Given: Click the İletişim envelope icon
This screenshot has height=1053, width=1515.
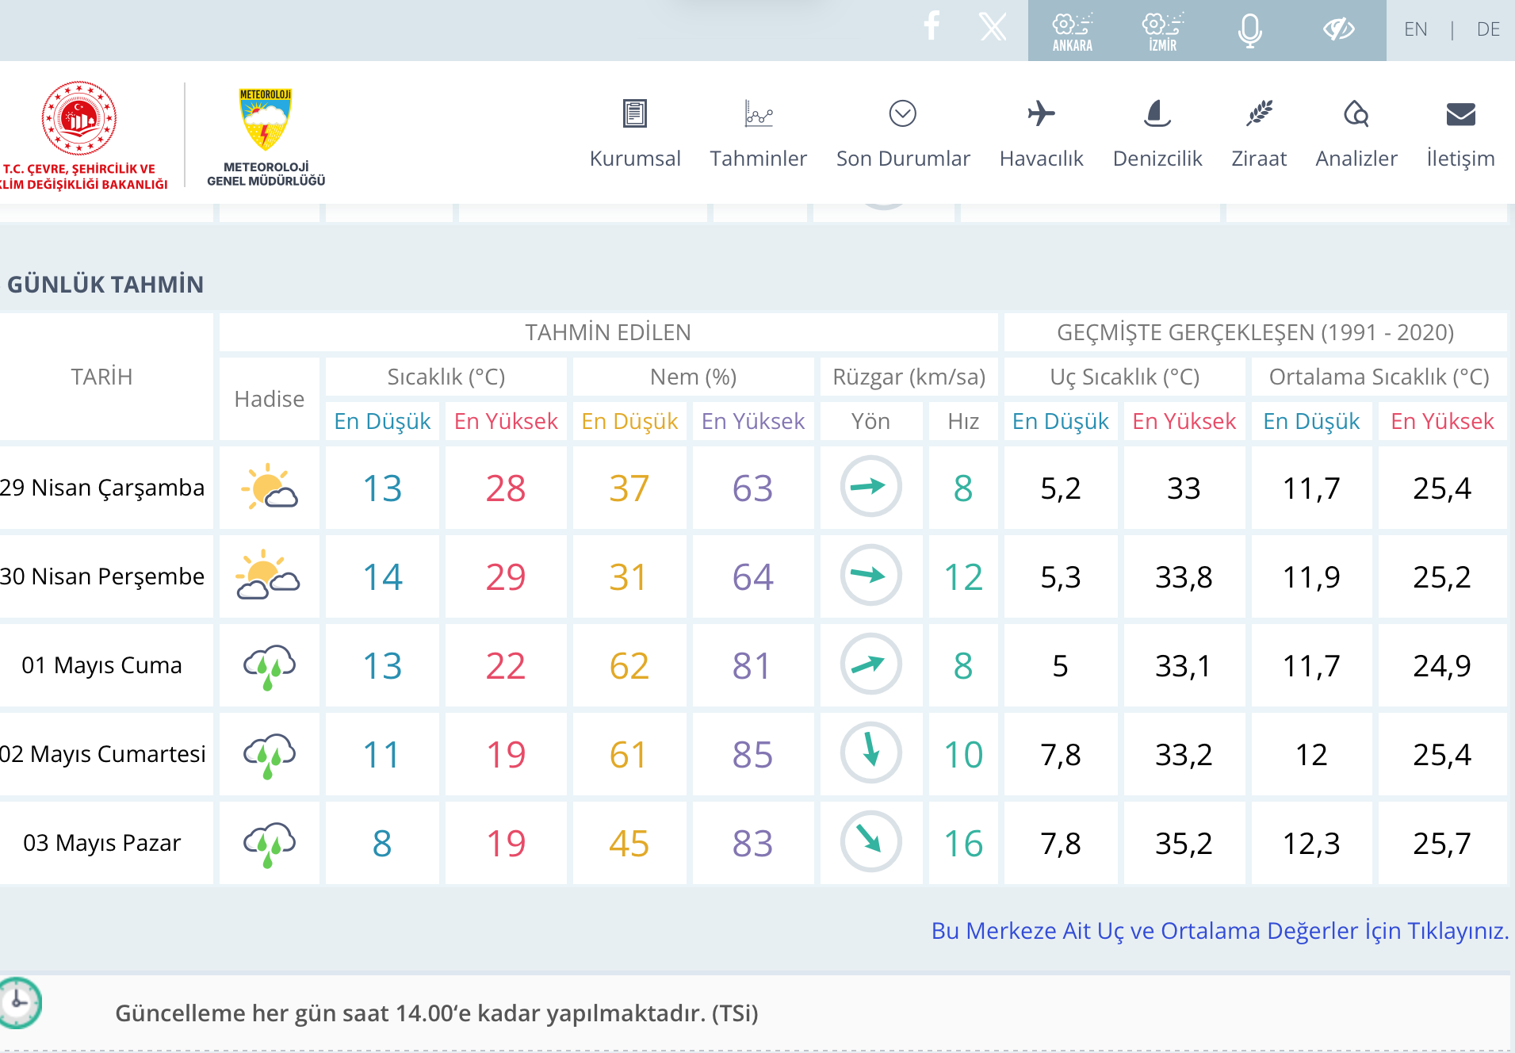Looking at the screenshot, I should click(x=1460, y=114).
